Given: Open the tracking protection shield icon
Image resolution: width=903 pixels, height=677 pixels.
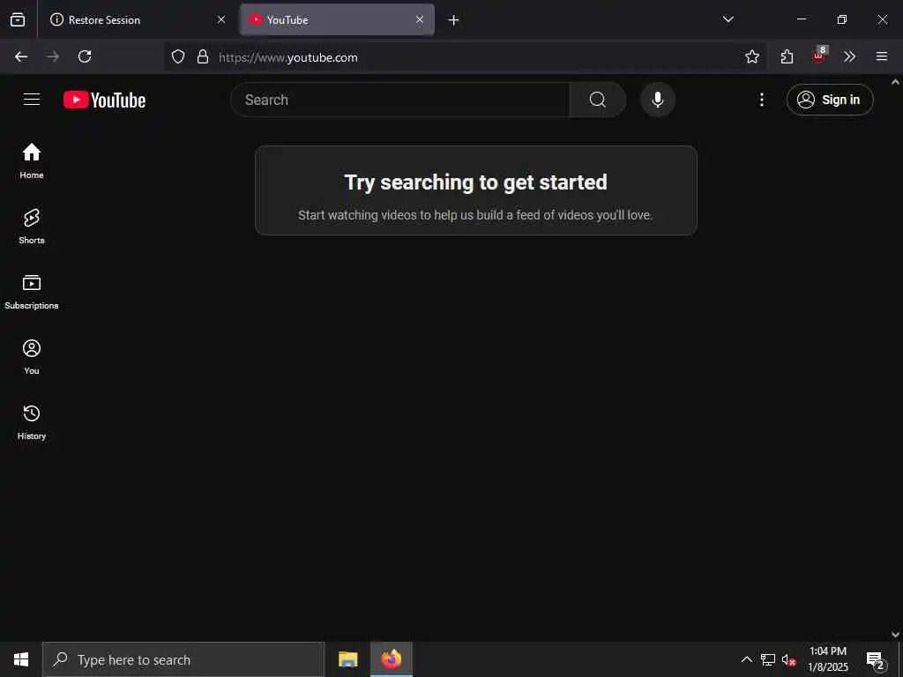Looking at the screenshot, I should tap(178, 56).
